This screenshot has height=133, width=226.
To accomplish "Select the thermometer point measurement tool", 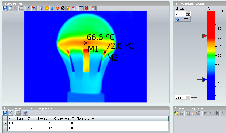I will 41,8.
